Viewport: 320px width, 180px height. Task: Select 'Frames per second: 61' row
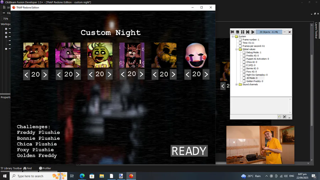coord(254,46)
